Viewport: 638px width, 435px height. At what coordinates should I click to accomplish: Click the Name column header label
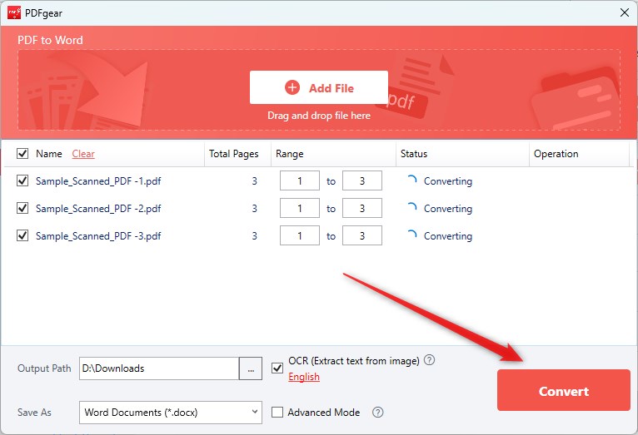click(x=49, y=154)
